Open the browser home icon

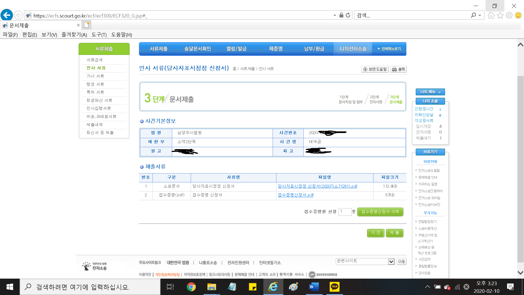coord(491,15)
